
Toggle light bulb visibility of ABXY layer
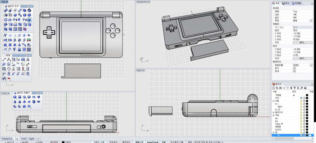[x=301, y=107]
